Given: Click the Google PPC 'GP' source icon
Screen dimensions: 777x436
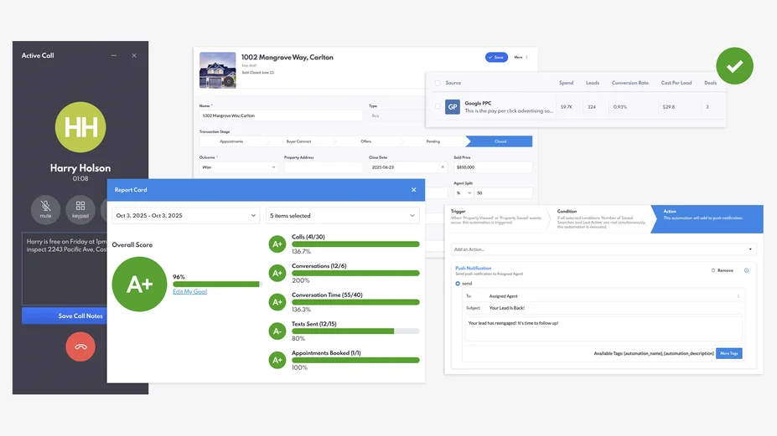Looking at the screenshot, I should pyautogui.click(x=452, y=107).
